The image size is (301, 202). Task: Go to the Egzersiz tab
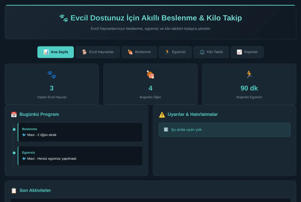point(175,52)
